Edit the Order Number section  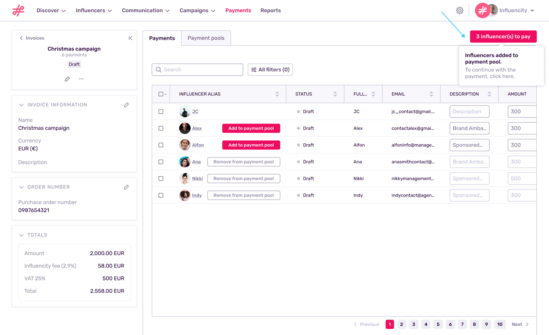tap(126, 187)
